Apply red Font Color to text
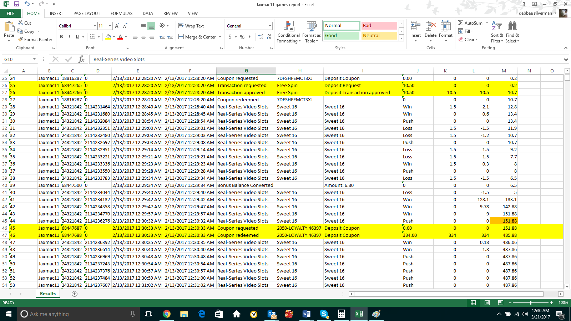This screenshot has height=321, width=571. [120, 37]
